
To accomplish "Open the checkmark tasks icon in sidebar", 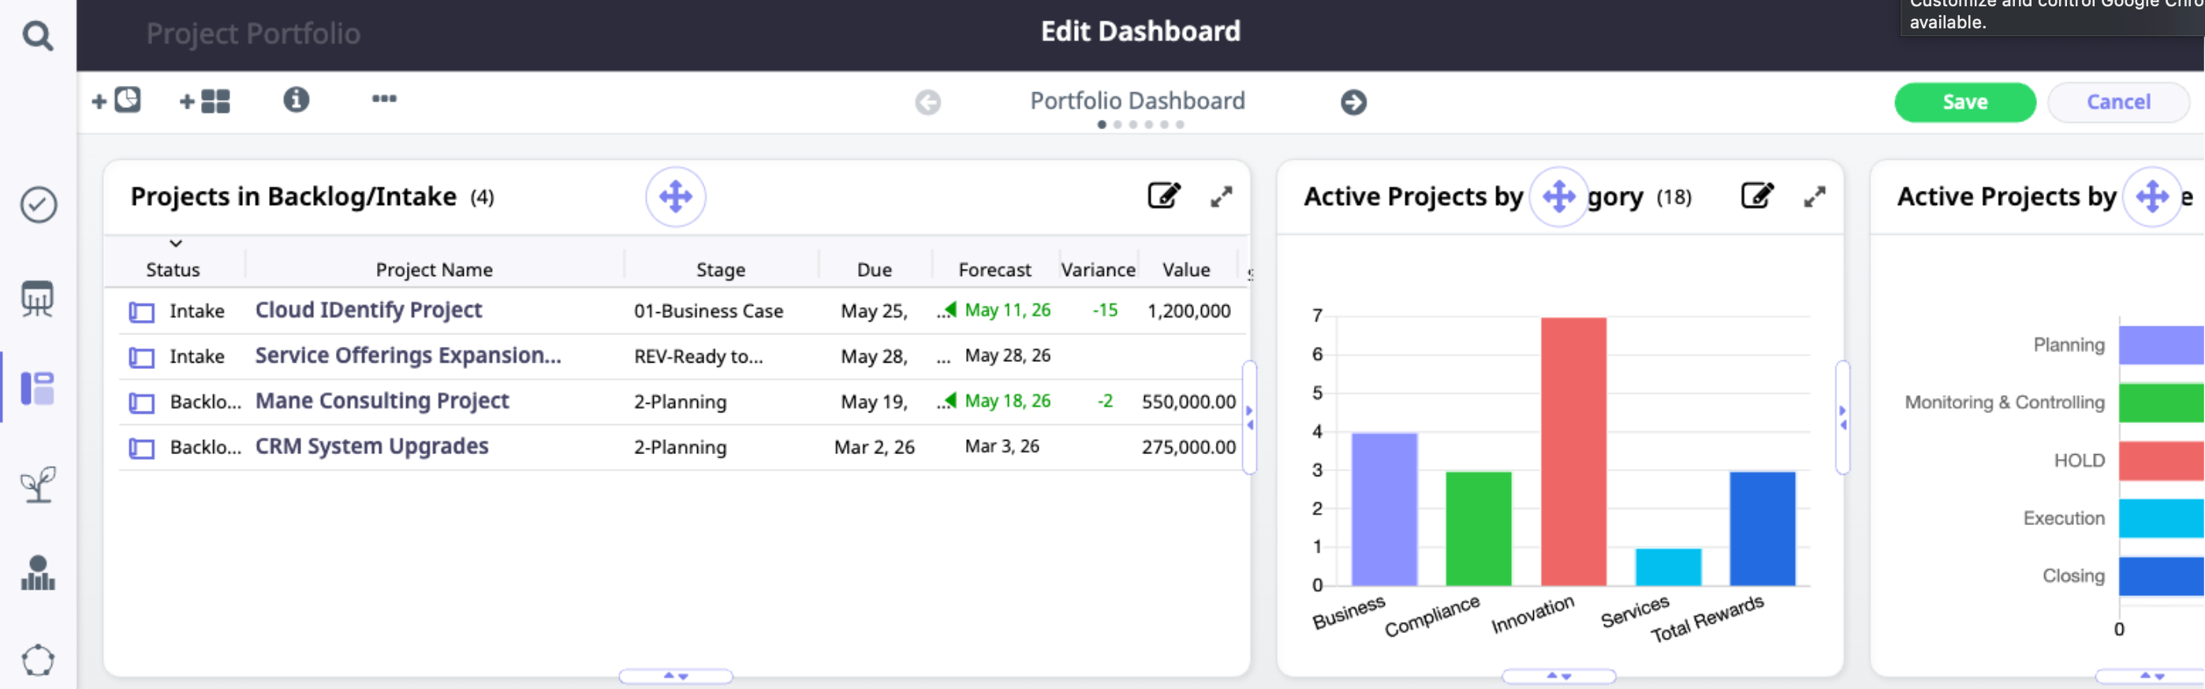I will (x=38, y=206).
